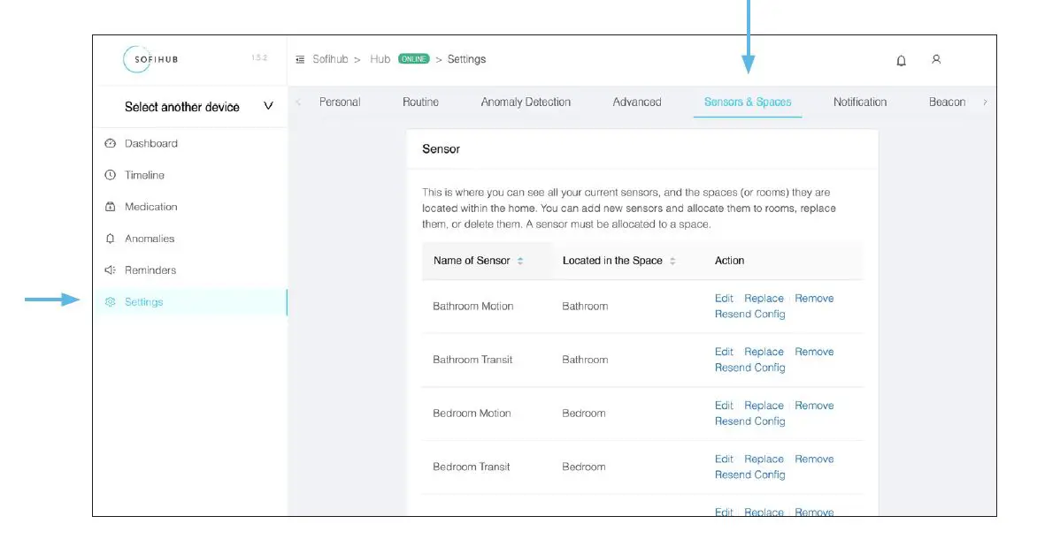Edit the Bathroom Motion sensor
This screenshot has width=1037, height=539.
[x=724, y=299]
